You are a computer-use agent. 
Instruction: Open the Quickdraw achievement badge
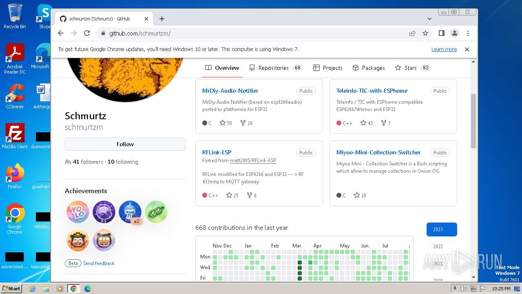click(x=78, y=240)
